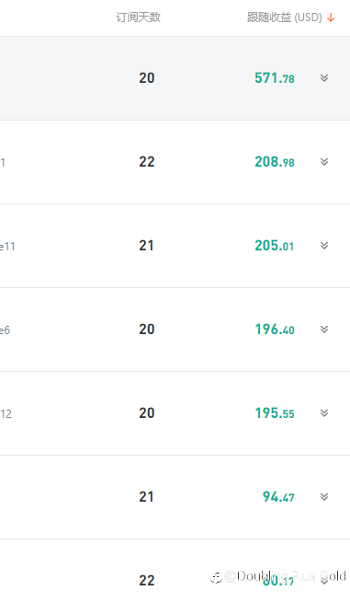Click the orange sort arrow beside 跟随收益
Image resolution: width=350 pixels, height=602 pixels.
tap(331, 17)
